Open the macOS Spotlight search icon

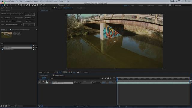click(185, 1)
